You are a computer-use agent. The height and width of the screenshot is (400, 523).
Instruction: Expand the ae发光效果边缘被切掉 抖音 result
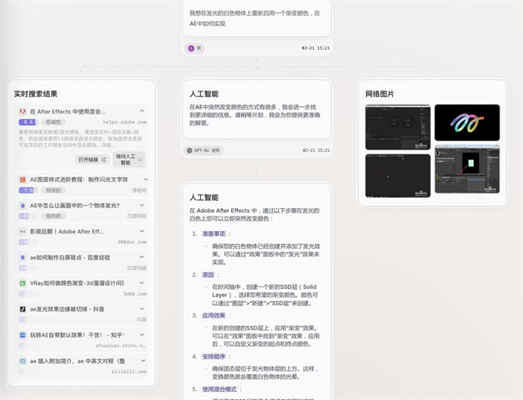coord(141,309)
